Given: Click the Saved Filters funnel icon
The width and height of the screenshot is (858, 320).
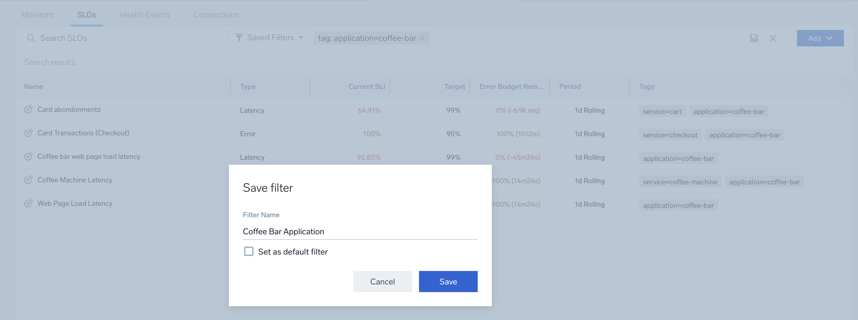Looking at the screenshot, I should [x=239, y=38].
